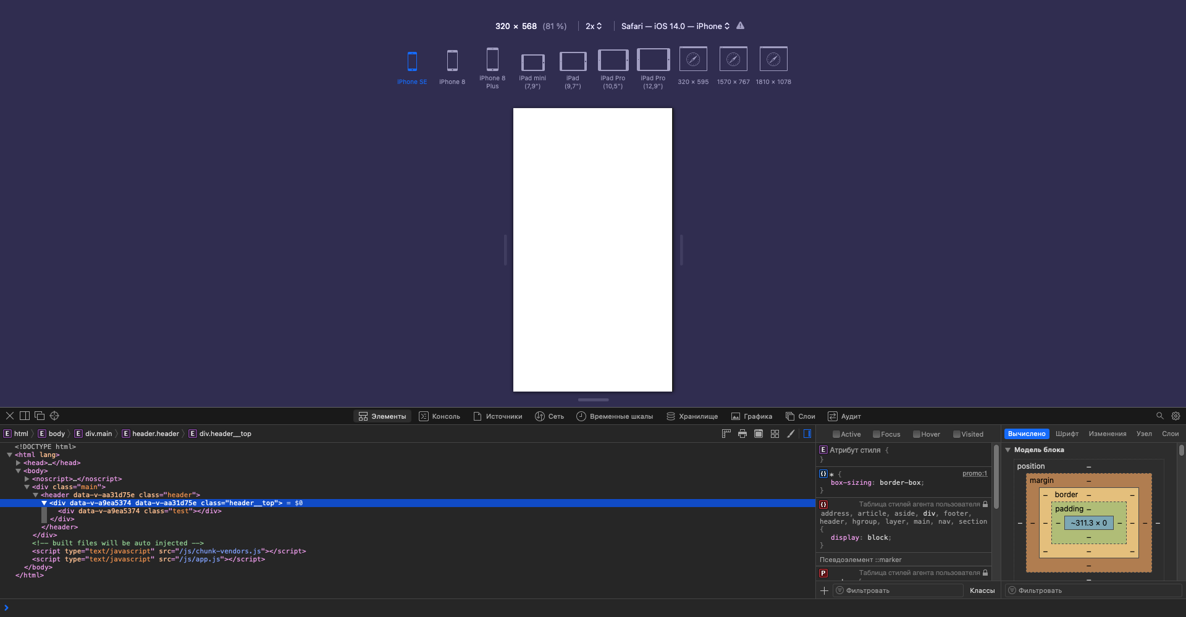The height and width of the screenshot is (617, 1186).
Task: Open inspector search magnifier
Action: 1159,416
